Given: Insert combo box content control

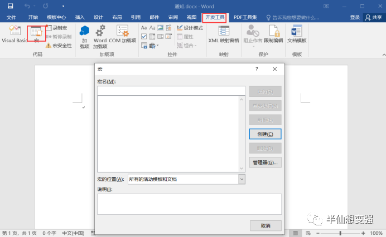Looking at the screenshot, I should point(152,37).
